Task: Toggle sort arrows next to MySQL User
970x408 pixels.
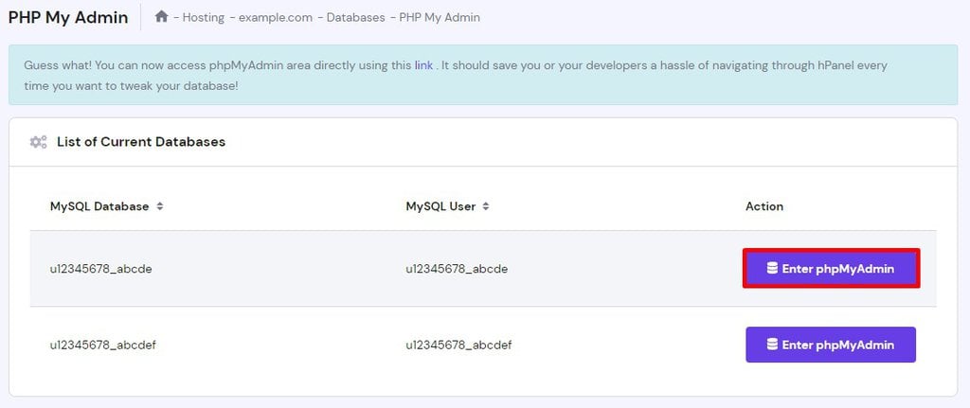Action: pyautogui.click(x=486, y=206)
